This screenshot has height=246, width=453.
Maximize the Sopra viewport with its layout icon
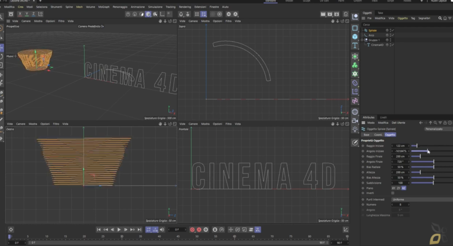347,21
